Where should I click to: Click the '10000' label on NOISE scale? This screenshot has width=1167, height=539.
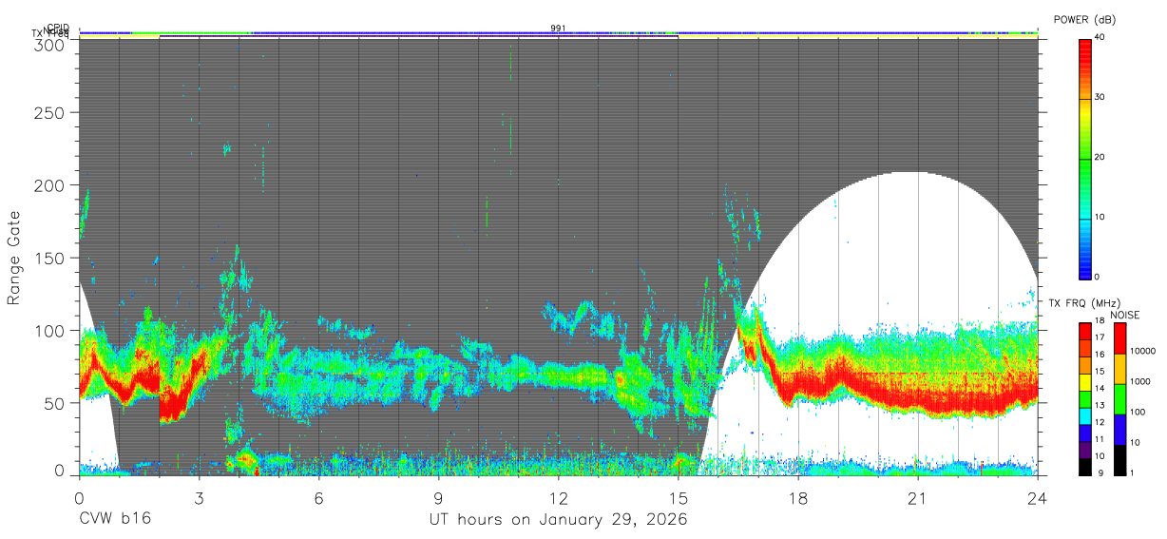1141,350
